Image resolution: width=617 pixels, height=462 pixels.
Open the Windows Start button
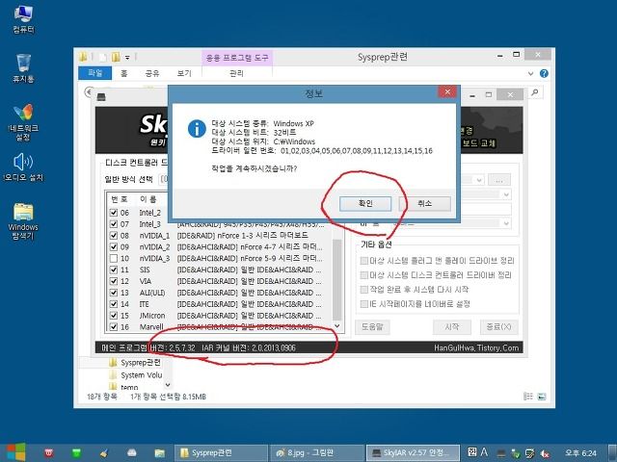15,452
